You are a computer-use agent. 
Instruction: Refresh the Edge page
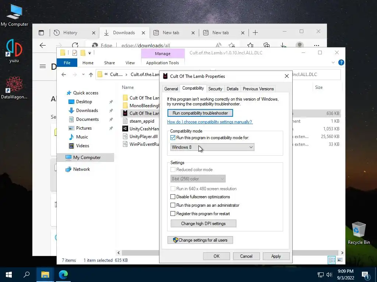coord(75,45)
